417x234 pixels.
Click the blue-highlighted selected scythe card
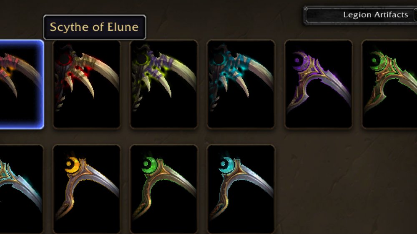coord(22,85)
